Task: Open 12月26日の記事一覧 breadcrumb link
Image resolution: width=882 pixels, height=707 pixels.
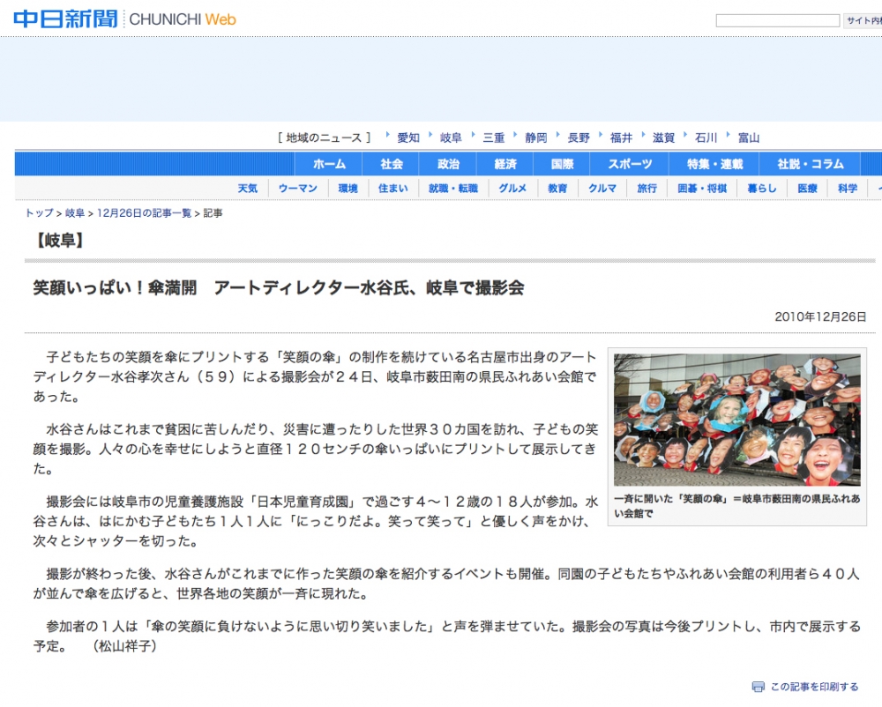Action: pyautogui.click(x=144, y=213)
